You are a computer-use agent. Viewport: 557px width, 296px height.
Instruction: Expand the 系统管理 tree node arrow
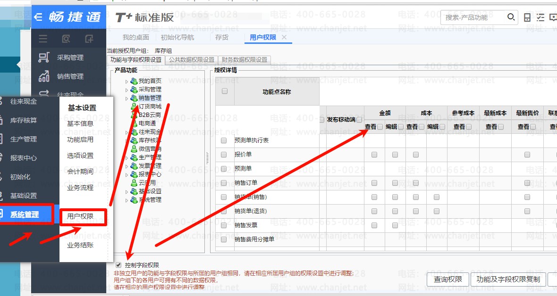click(x=127, y=200)
